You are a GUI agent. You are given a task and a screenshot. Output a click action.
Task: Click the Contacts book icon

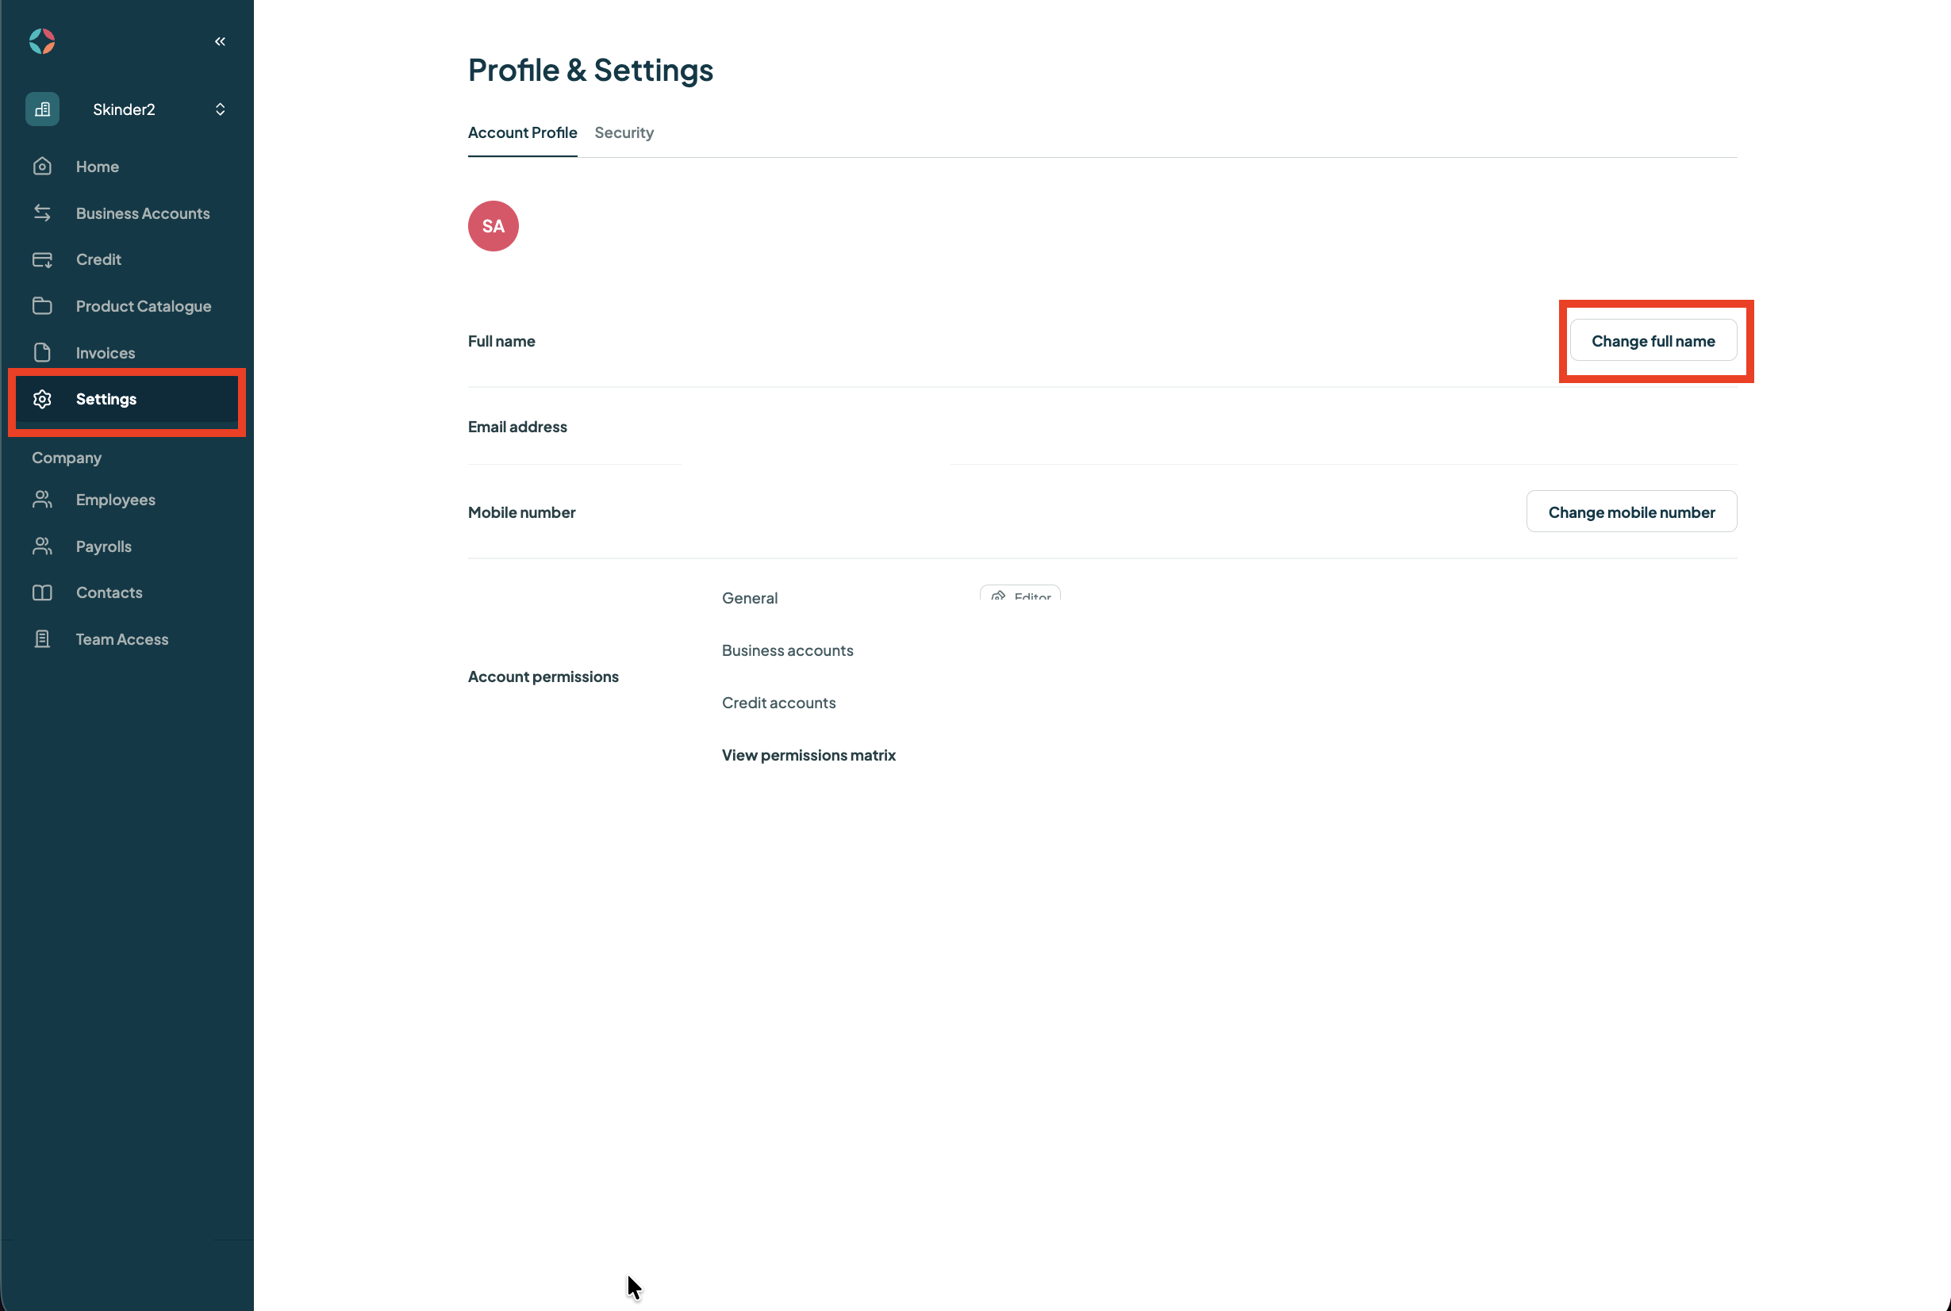point(42,592)
